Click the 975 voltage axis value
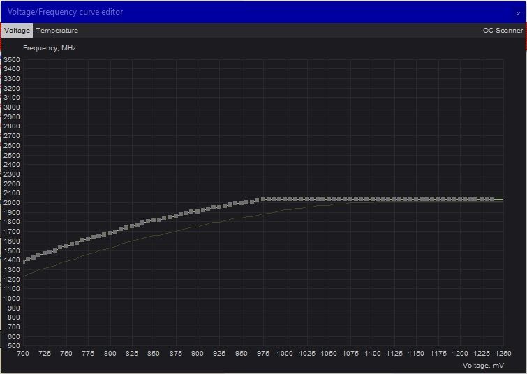 pos(263,354)
